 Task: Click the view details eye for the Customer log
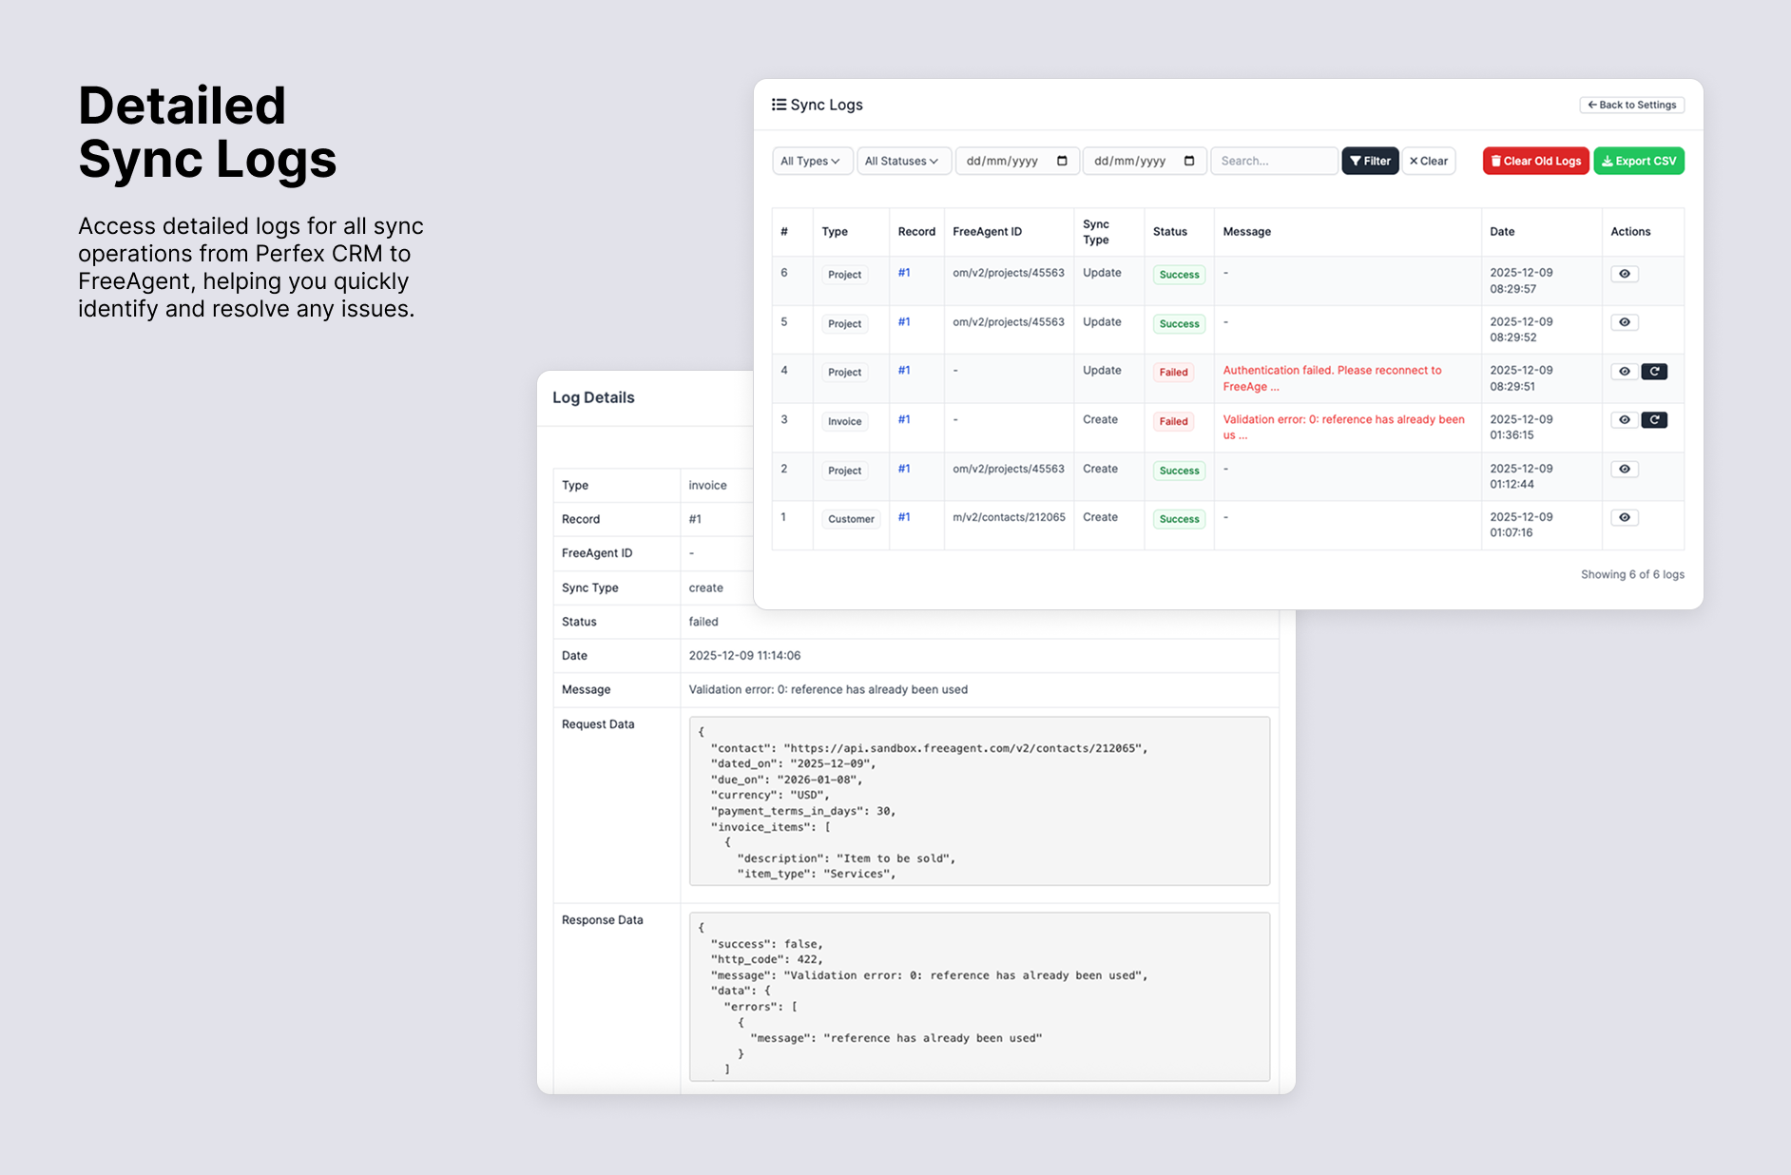(1625, 517)
